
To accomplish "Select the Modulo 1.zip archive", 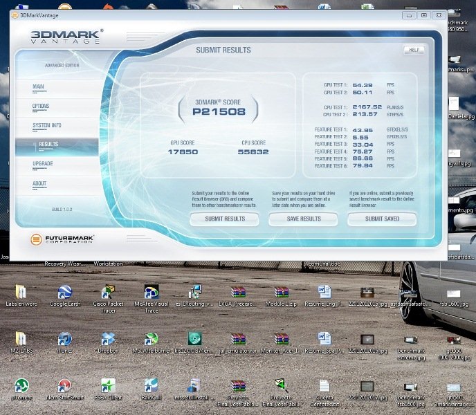I will 281,293.
